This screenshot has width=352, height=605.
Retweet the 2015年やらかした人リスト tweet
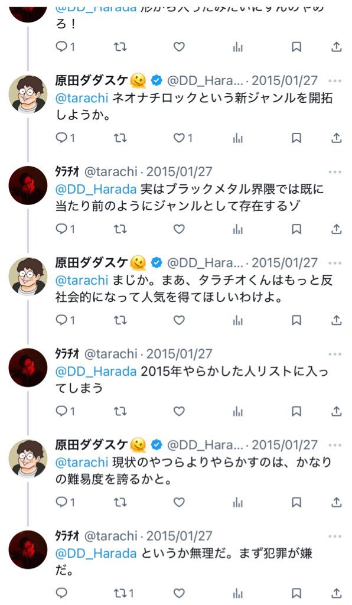coord(120,411)
